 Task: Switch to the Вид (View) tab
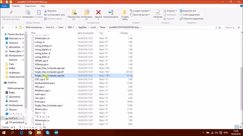coord(43,6)
